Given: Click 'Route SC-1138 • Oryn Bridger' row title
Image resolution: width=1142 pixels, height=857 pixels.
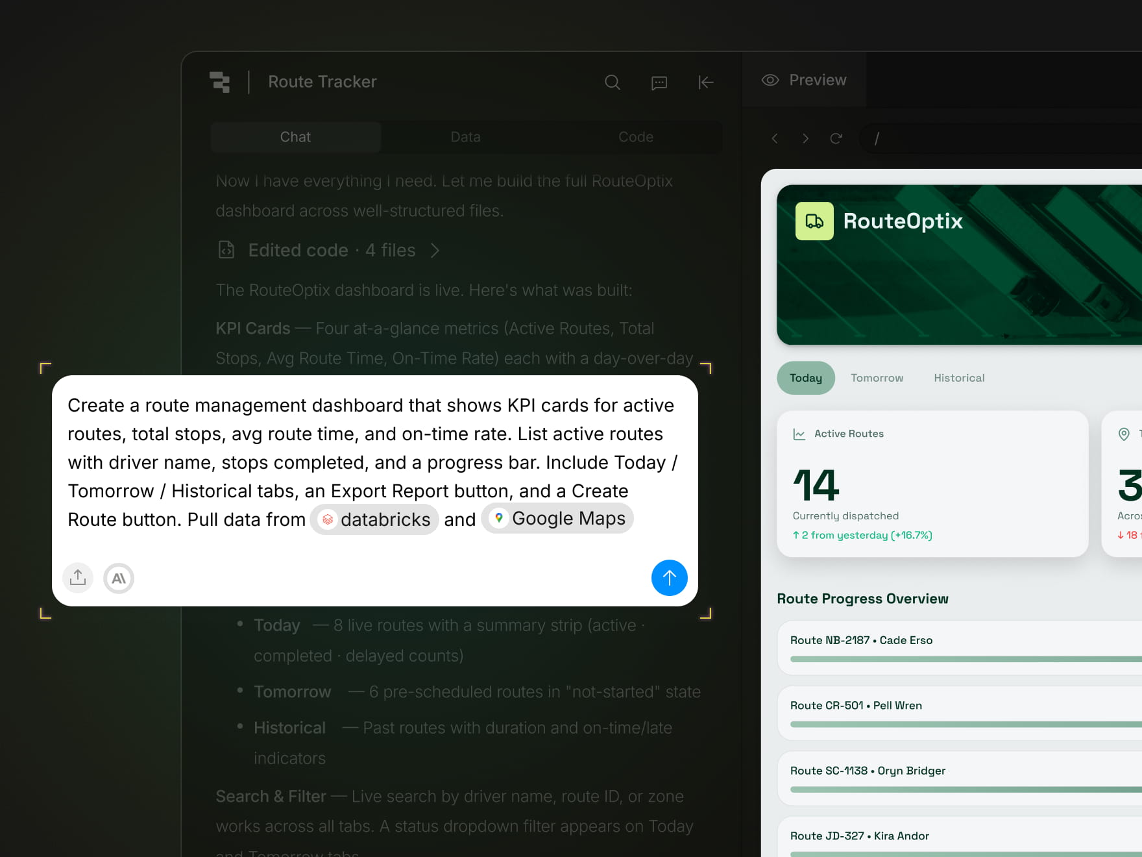Looking at the screenshot, I should click(868, 771).
